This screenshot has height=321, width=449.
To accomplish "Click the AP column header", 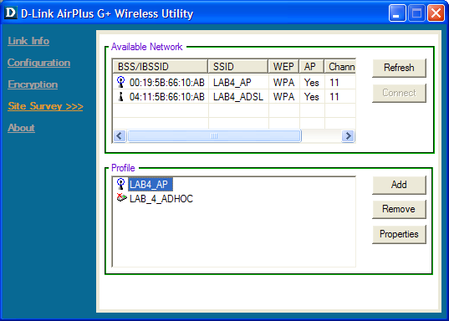I will (312, 67).
